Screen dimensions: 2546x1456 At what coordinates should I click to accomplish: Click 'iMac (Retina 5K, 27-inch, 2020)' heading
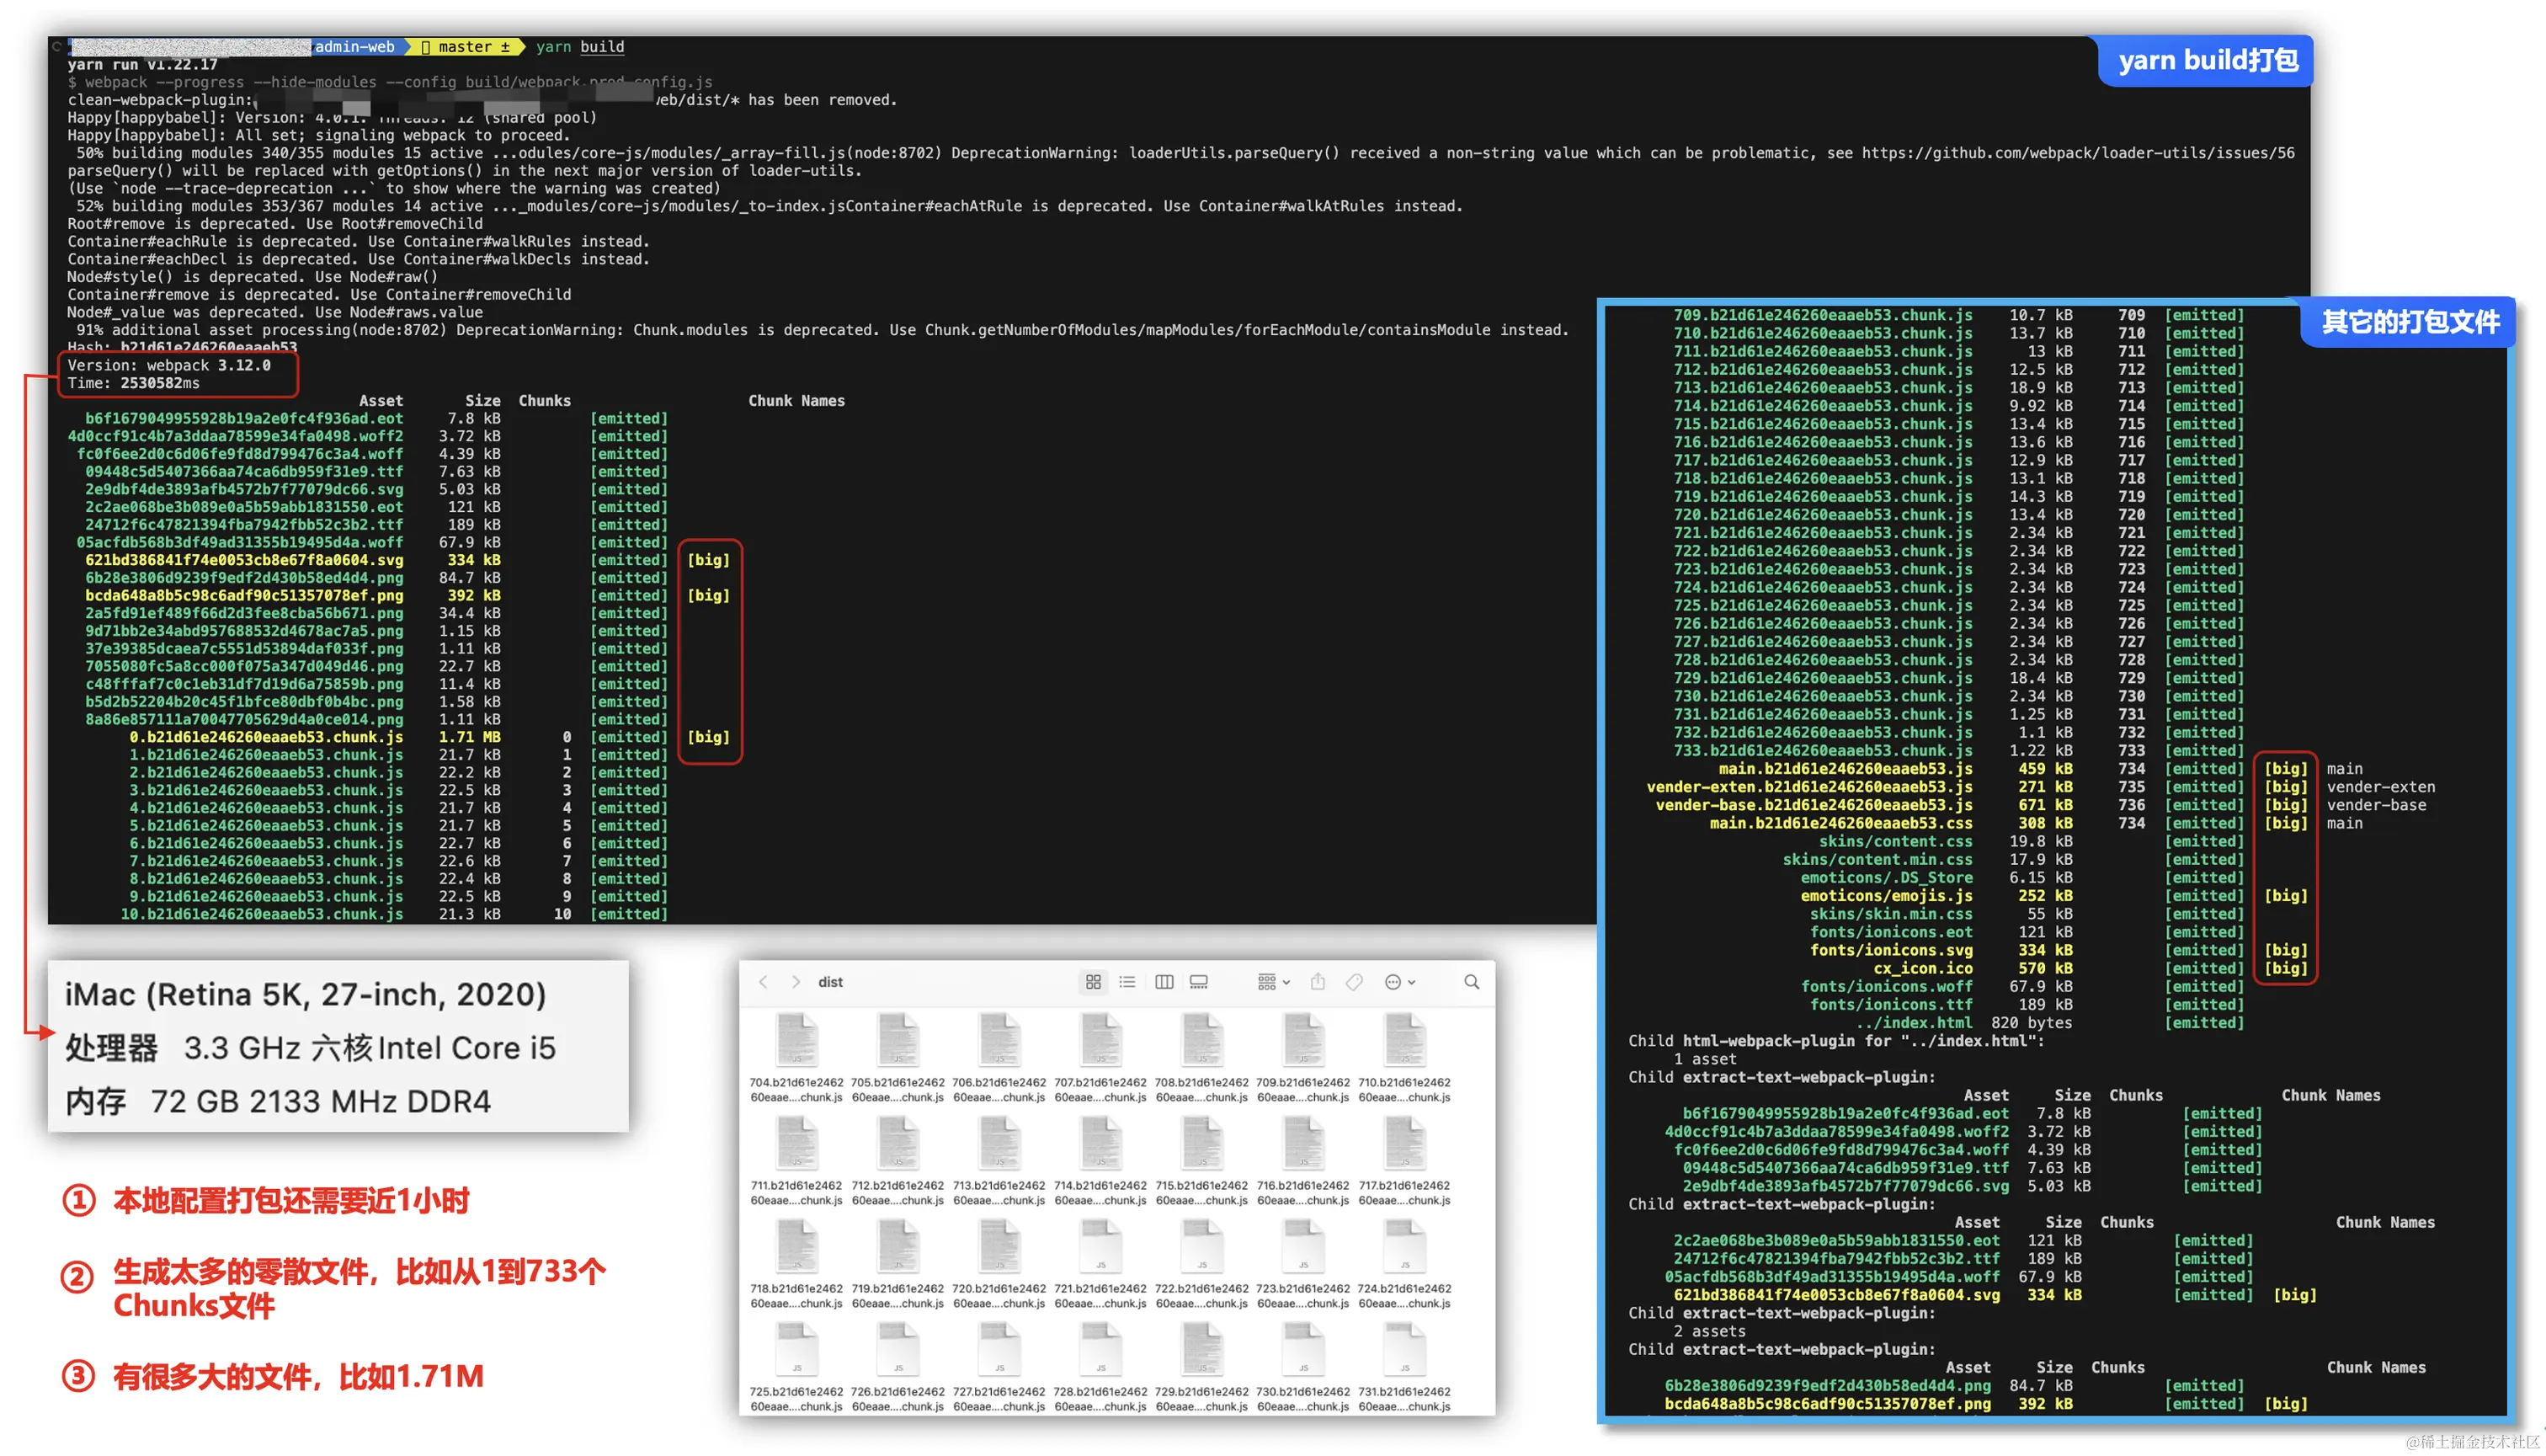[306, 995]
